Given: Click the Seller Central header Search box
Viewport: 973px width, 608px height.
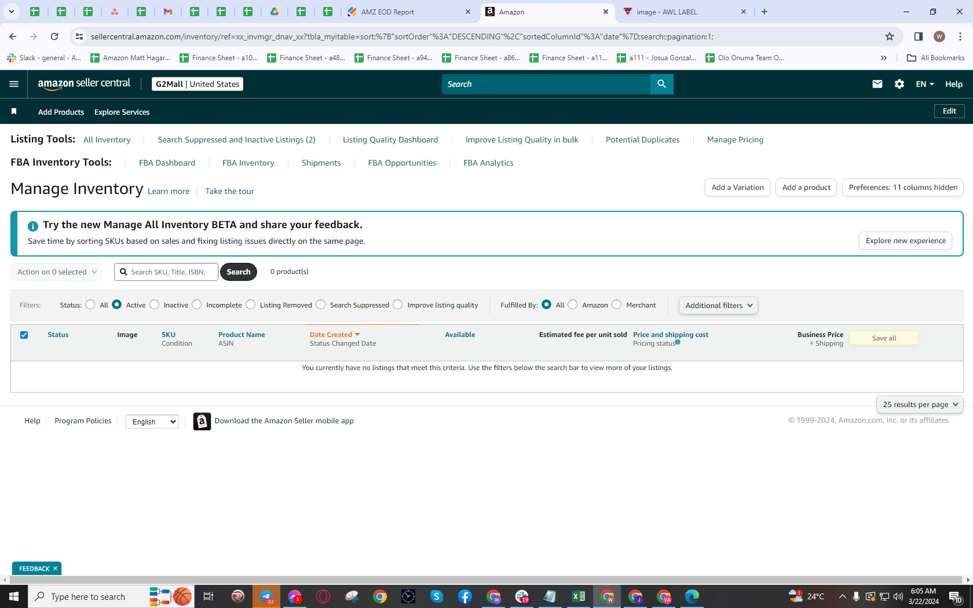Looking at the screenshot, I should tap(546, 84).
